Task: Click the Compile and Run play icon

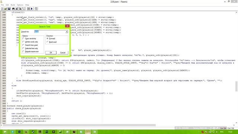Action: tap(32, 9)
